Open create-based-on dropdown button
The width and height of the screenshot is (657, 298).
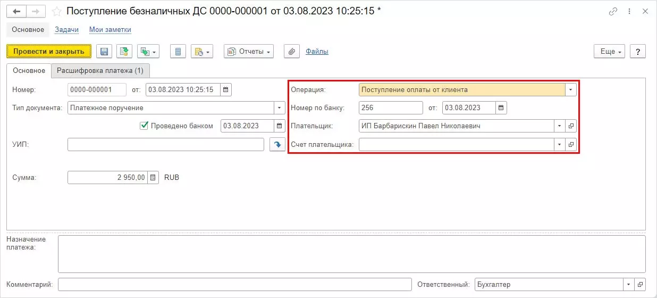[148, 52]
